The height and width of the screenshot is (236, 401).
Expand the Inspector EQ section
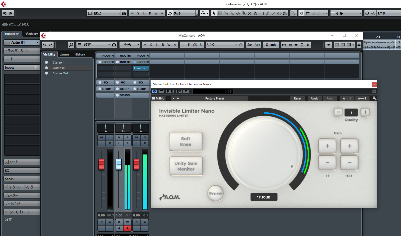tap(22, 170)
